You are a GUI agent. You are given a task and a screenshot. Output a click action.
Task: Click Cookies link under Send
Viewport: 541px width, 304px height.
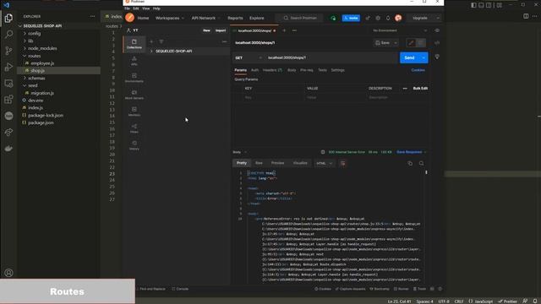click(x=418, y=70)
